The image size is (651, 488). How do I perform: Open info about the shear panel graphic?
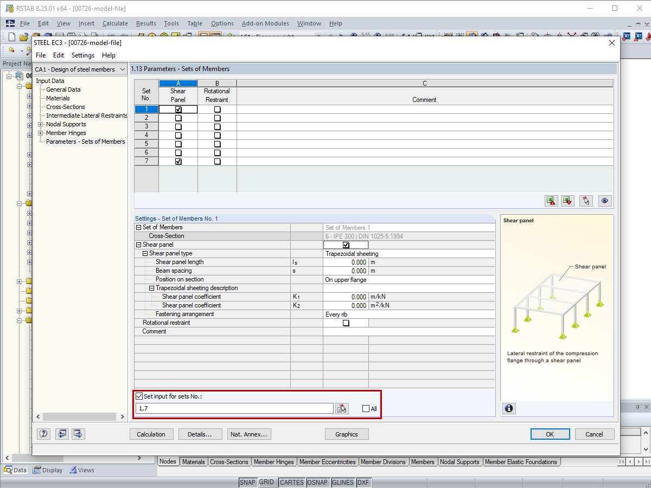pos(508,408)
